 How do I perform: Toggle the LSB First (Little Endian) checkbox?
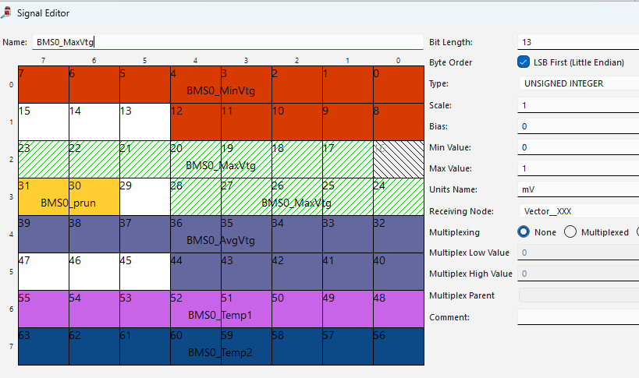(x=524, y=62)
